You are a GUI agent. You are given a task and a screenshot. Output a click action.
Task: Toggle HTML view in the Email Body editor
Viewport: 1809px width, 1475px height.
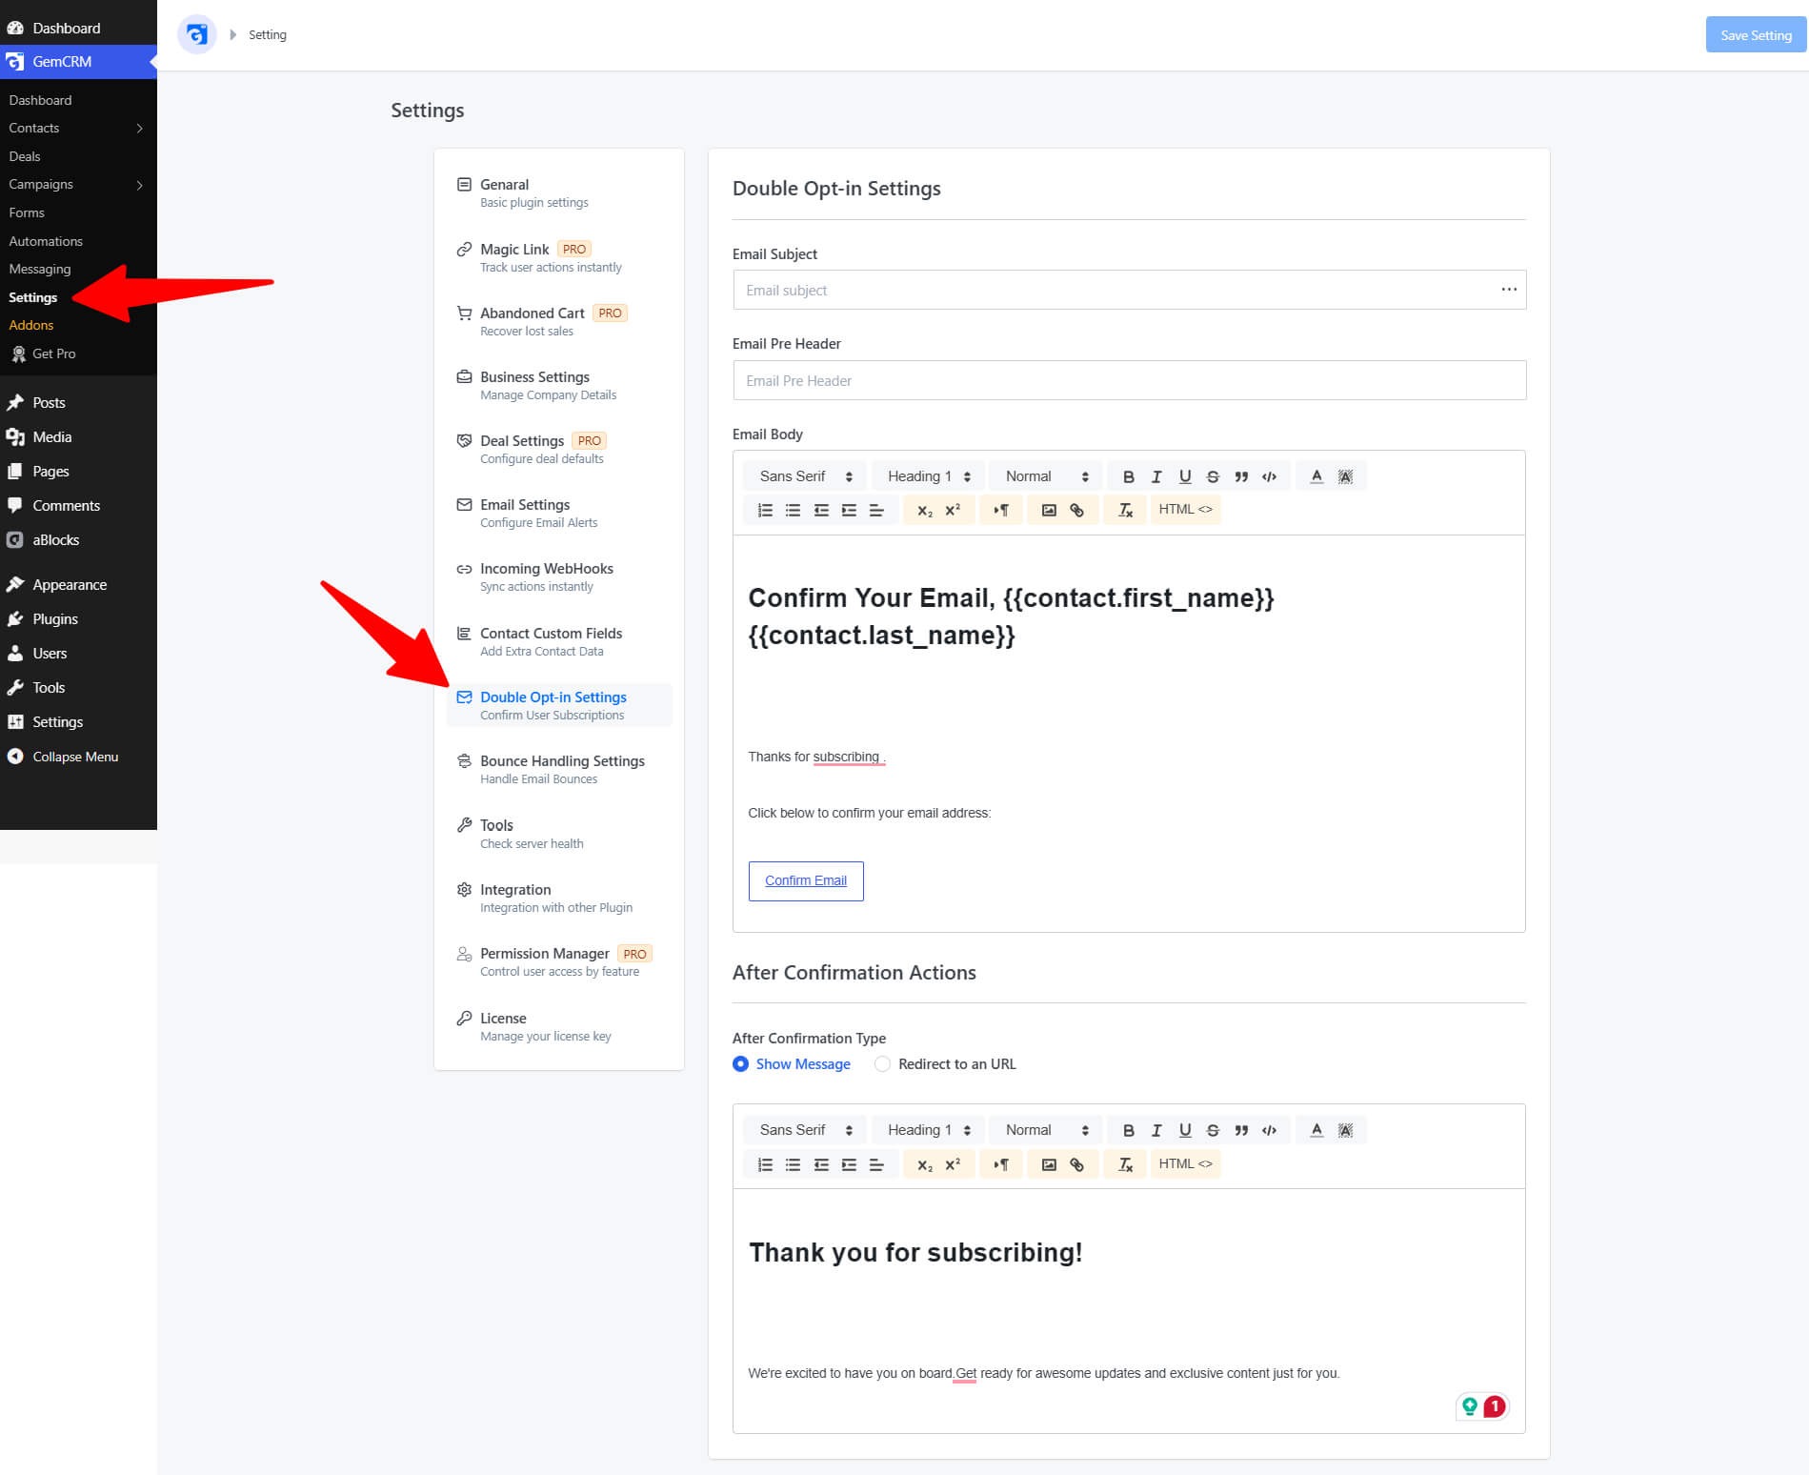(1185, 510)
